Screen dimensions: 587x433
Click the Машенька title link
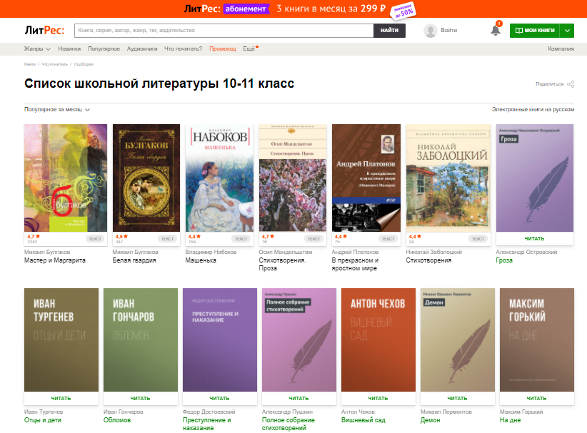(201, 260)
